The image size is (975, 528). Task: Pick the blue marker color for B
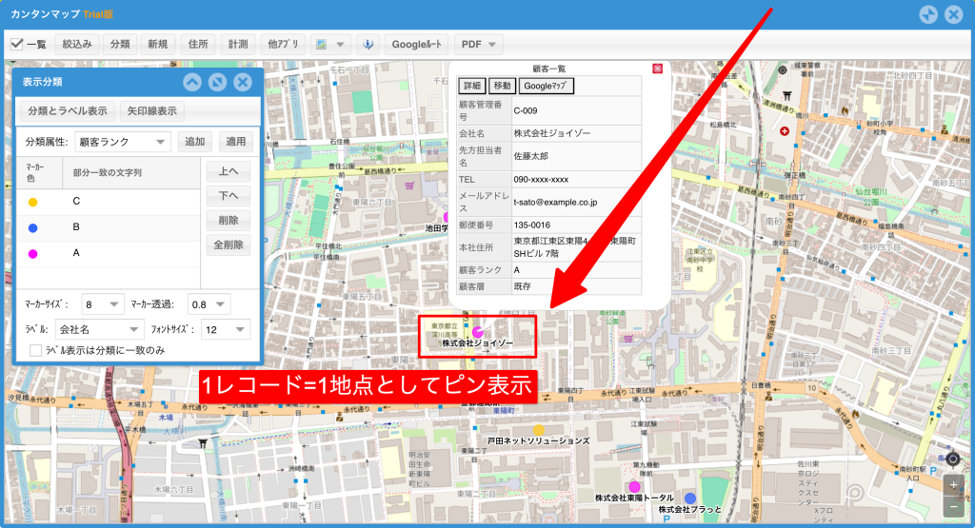point(33,228)
